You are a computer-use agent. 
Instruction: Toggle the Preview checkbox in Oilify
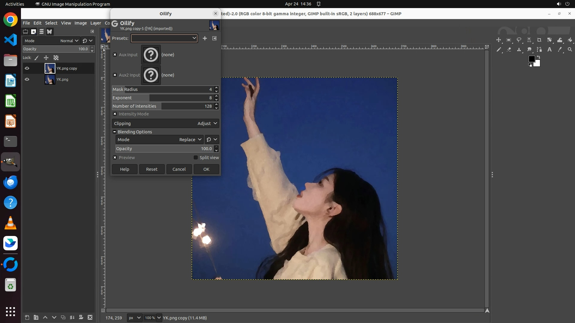115,158
